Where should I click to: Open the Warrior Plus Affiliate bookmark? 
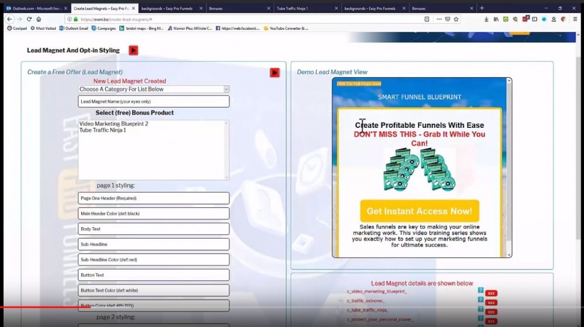pos(190,28)
